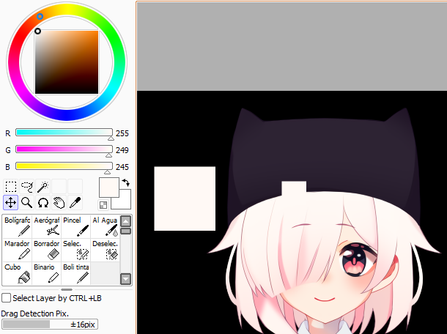447x334 pixels.
Task: Choose the Deselec. selection eraser
Action: click(105, 250)
